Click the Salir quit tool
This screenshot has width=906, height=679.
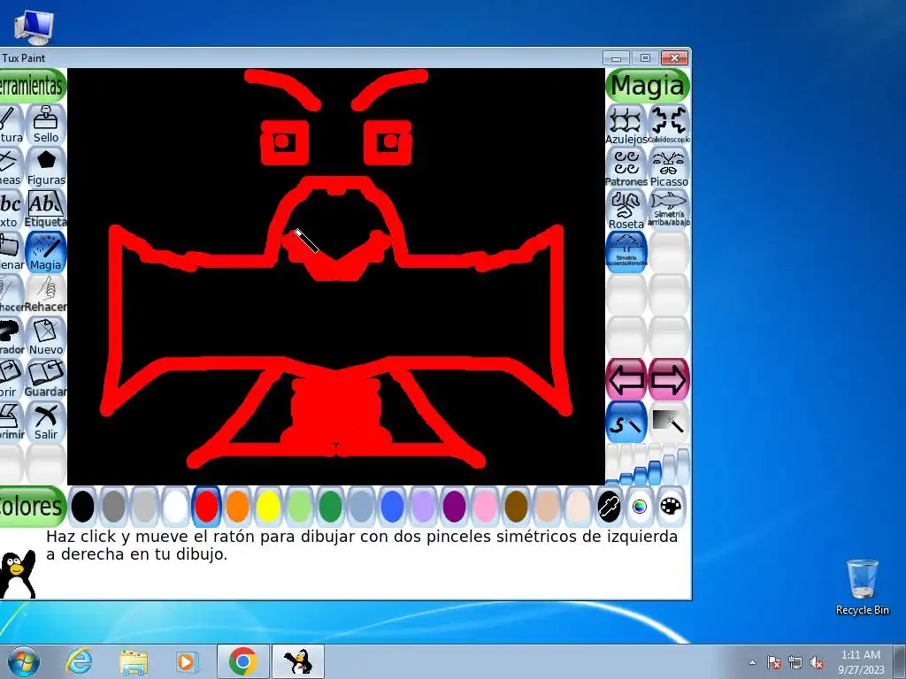(x=46, y=422)
